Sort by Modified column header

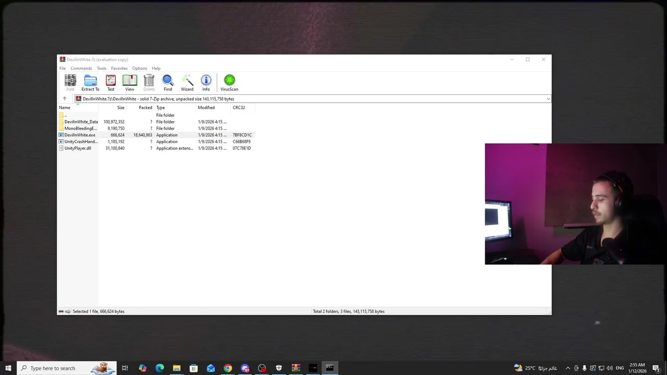[213, 107]
